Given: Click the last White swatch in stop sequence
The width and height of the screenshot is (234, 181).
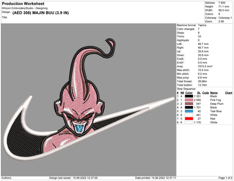Looking at the screenshot, I should click(189, 123).
